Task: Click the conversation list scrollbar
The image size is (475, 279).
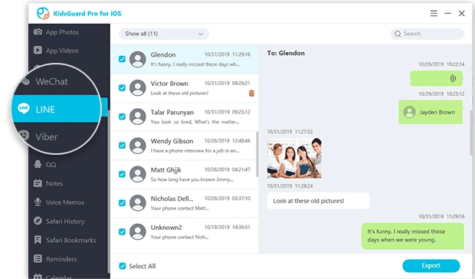Action: click(257, 154)
